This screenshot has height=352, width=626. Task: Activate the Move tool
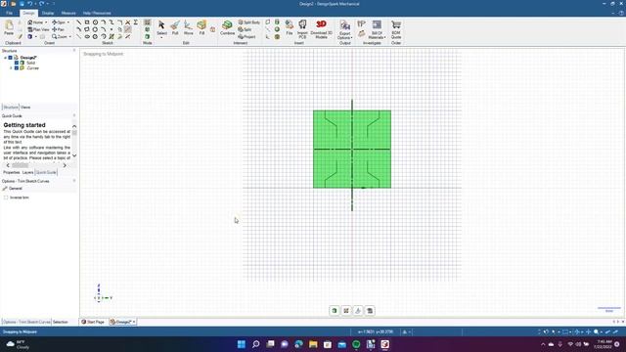[x=188, y=28]
